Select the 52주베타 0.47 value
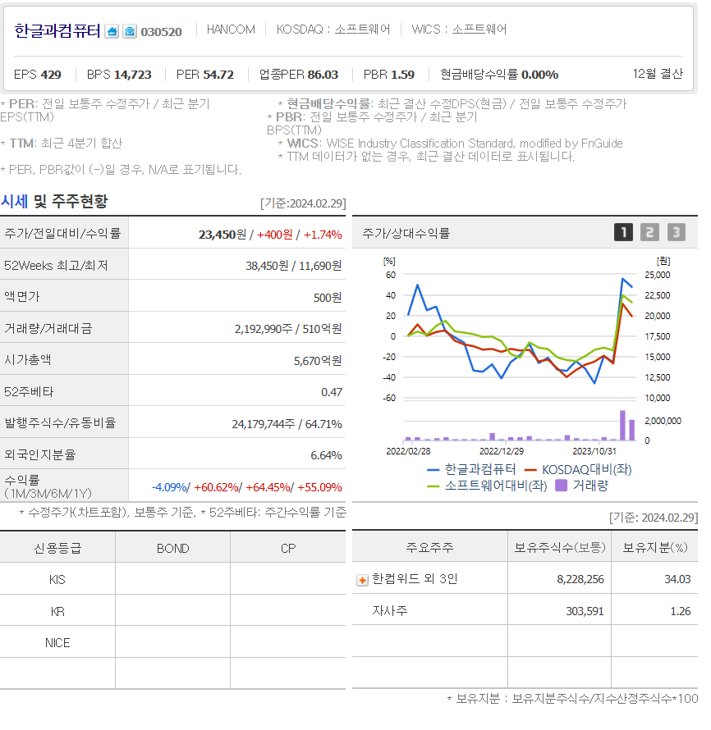The image size is (711, 730). click(x=331, y=392)
